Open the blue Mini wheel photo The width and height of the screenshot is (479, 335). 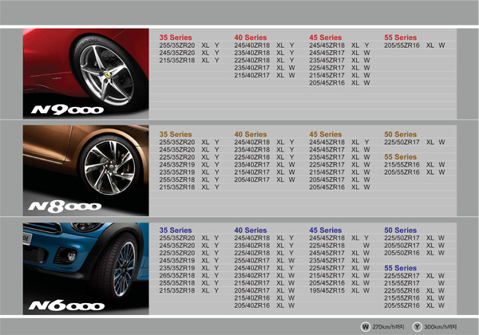tap(86, 269)
